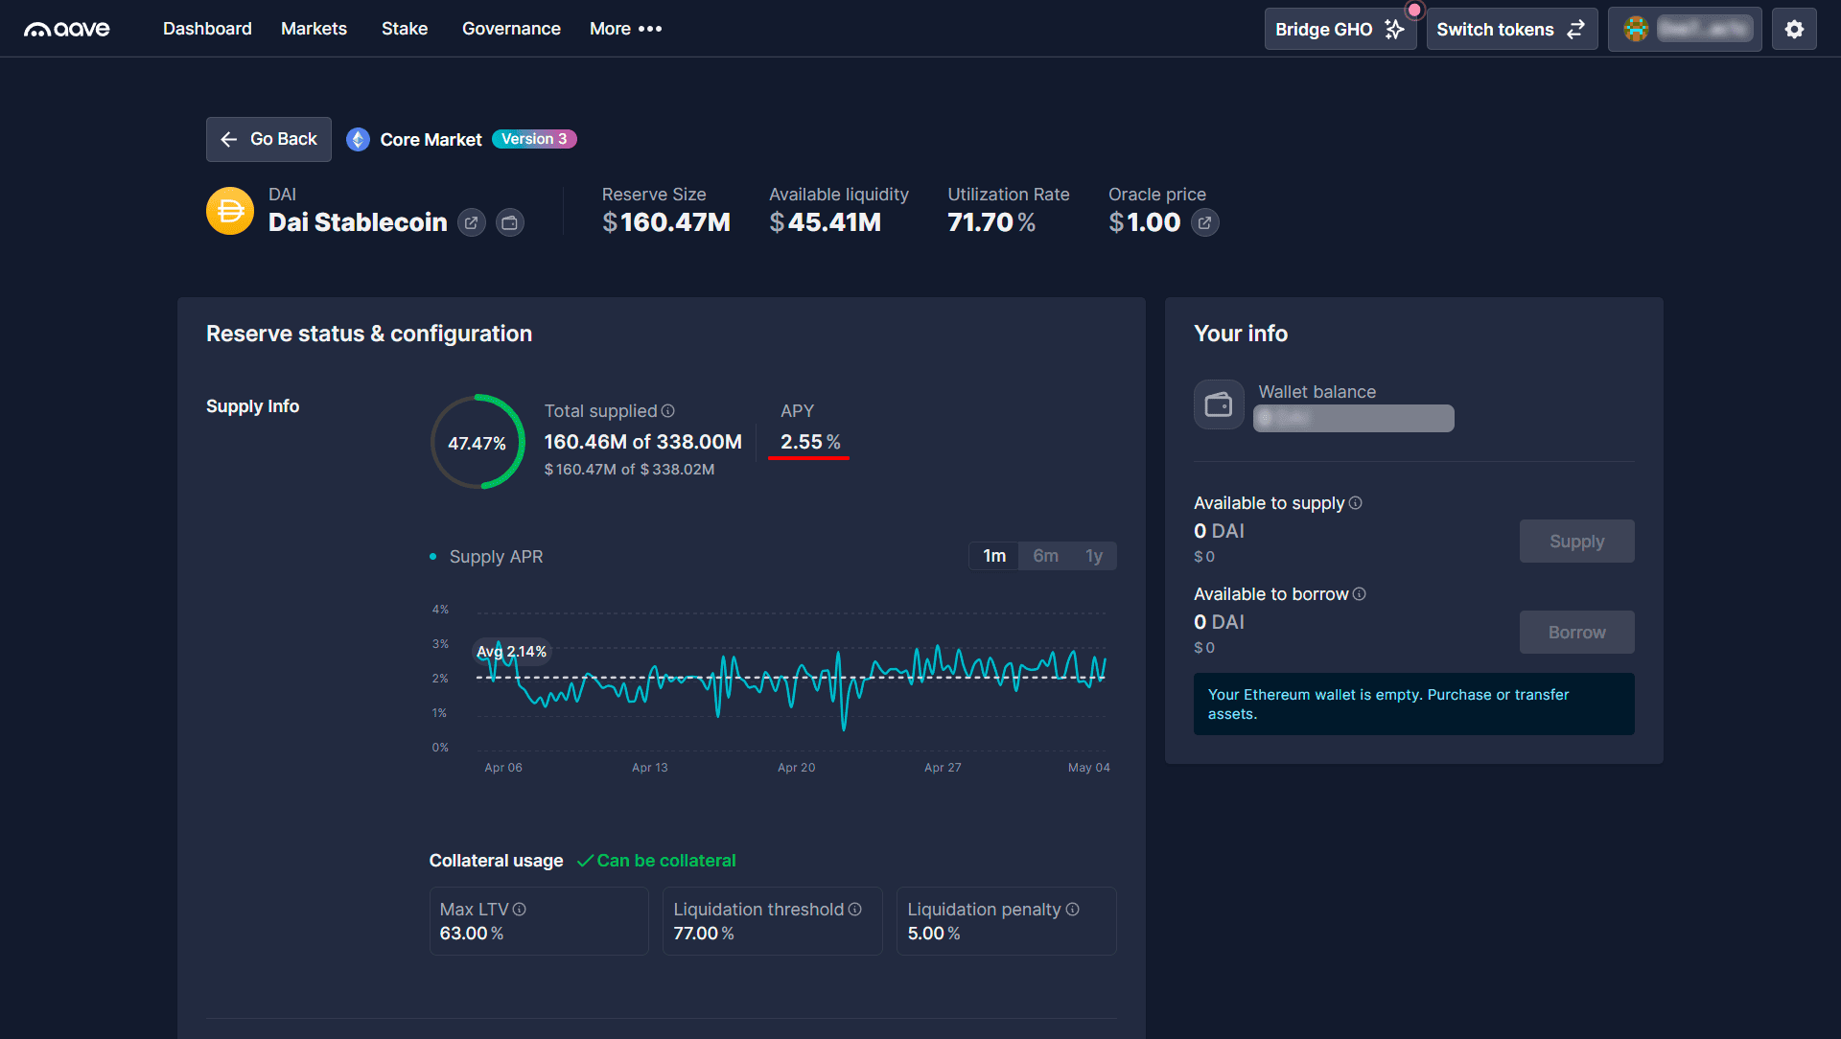This screenshot has width=1841, height=1039.
Task: Open the Governance page
Action: click(511, 29)
